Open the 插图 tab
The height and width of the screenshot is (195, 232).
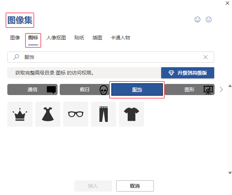97,38
